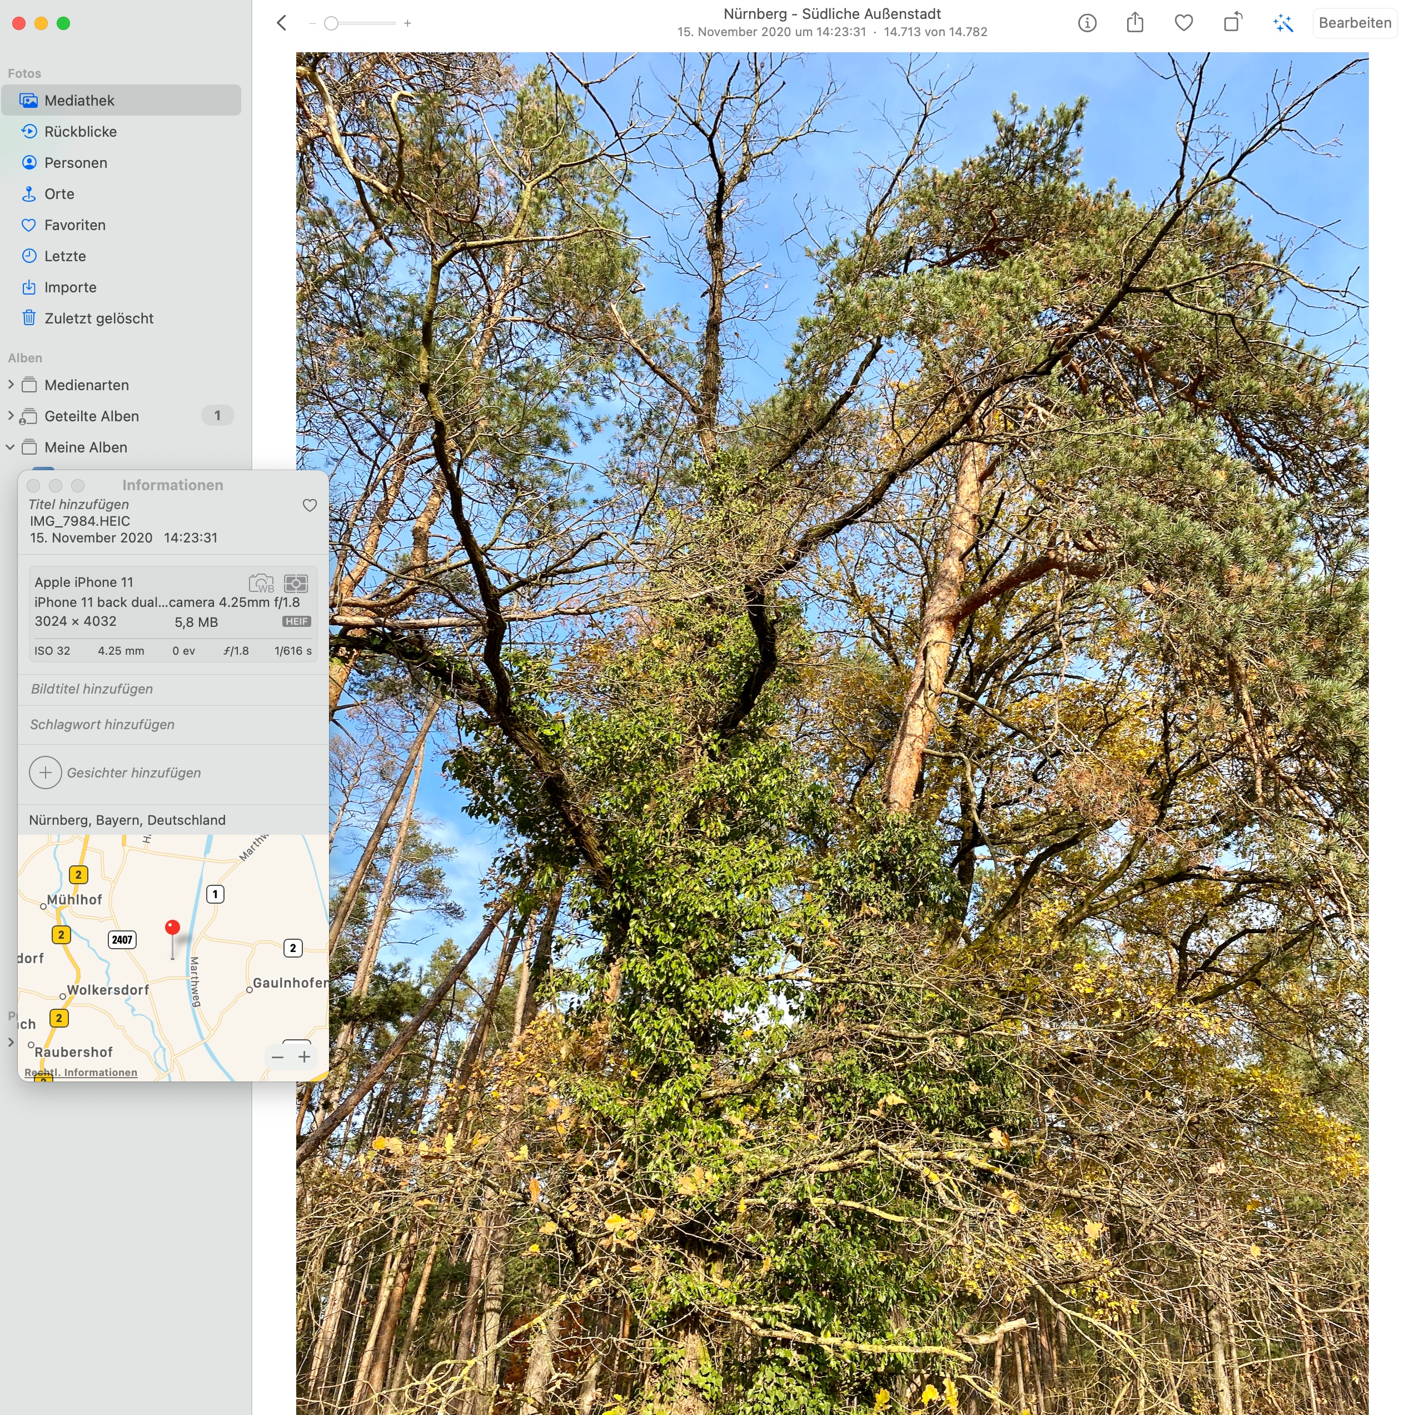Viewport: 1405px width, 1415px height.
Task: Click the plus icon for Gesichter hinzufügen
Action: click(x=46, y=773)
